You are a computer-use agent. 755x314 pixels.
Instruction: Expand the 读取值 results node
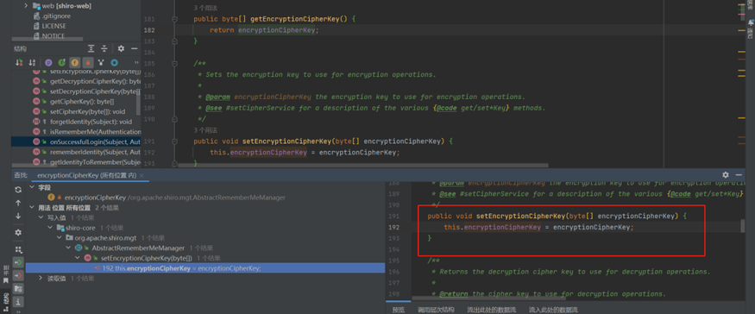(x=41, y=279)
